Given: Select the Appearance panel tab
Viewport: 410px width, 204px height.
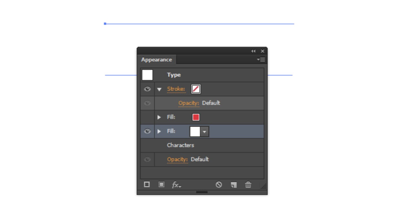Looking at the screenshot, I should [x=157, y=59].
